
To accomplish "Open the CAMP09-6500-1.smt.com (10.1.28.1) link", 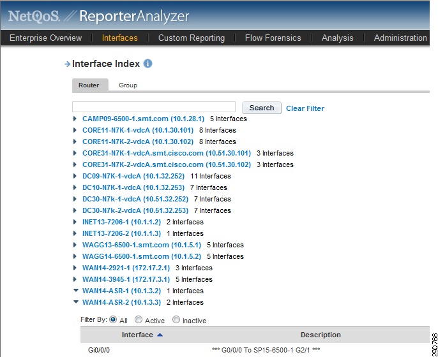I will pos(143,119).
